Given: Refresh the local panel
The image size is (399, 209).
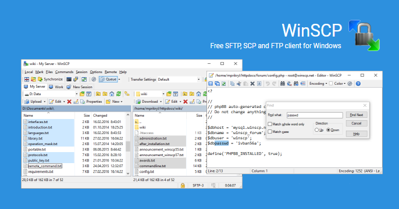Looking at the screenshot, I should (x=119, y=94).
